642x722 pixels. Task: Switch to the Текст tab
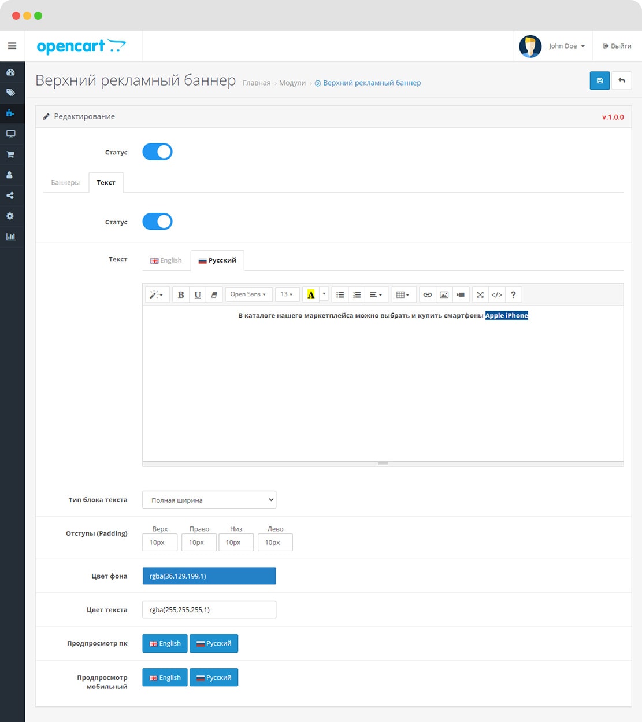click(x=106, y=182)
